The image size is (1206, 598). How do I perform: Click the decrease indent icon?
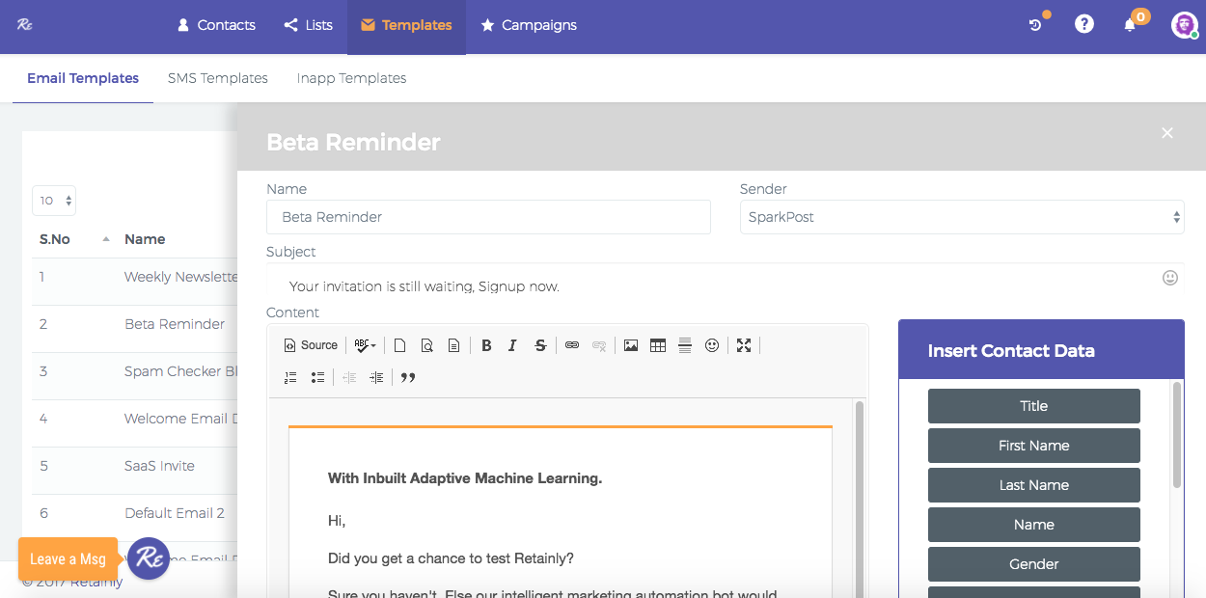point(349,377)
